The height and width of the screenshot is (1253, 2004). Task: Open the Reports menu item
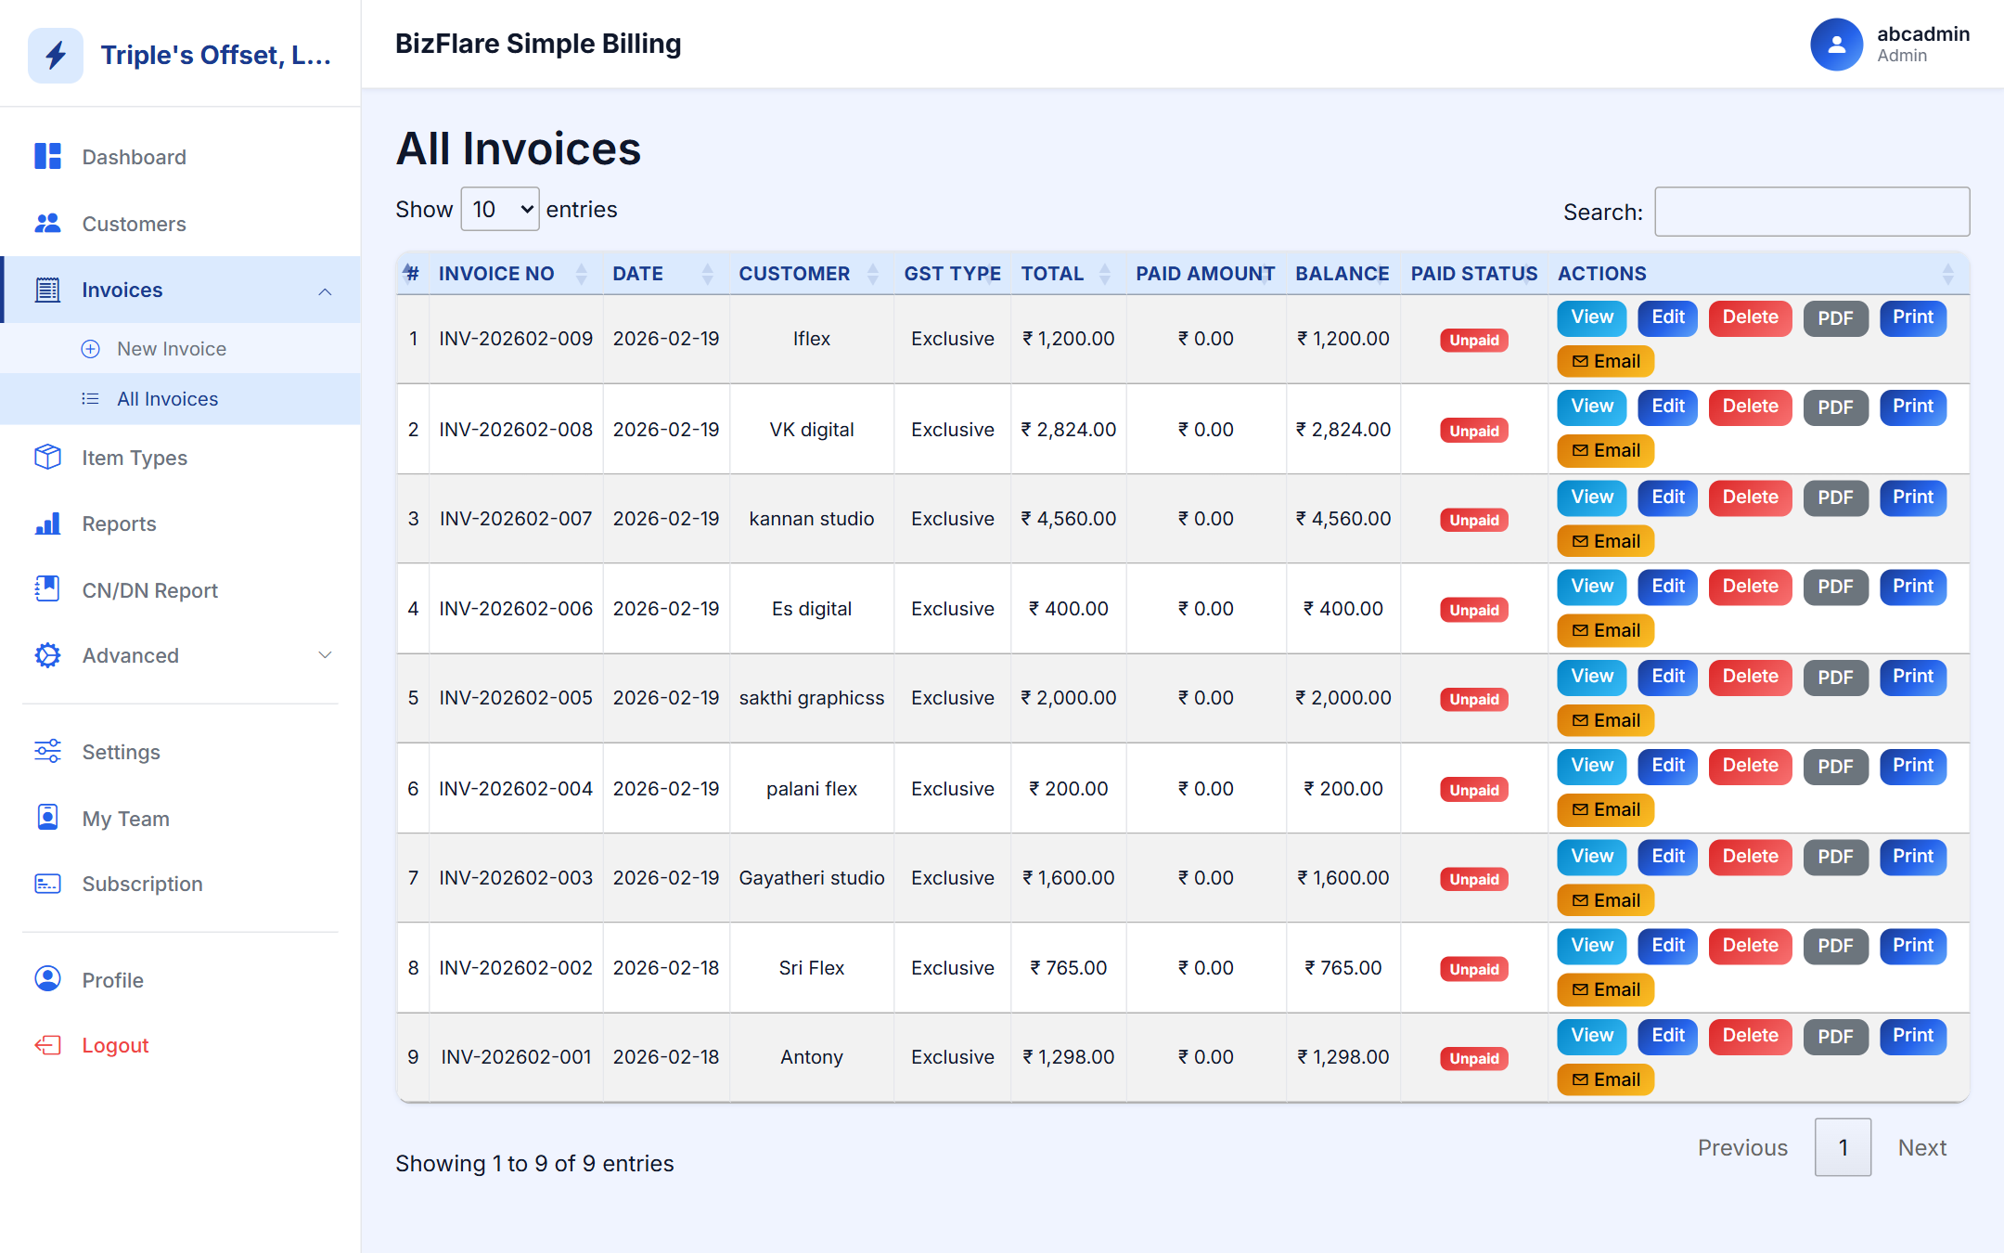(181, 523)
